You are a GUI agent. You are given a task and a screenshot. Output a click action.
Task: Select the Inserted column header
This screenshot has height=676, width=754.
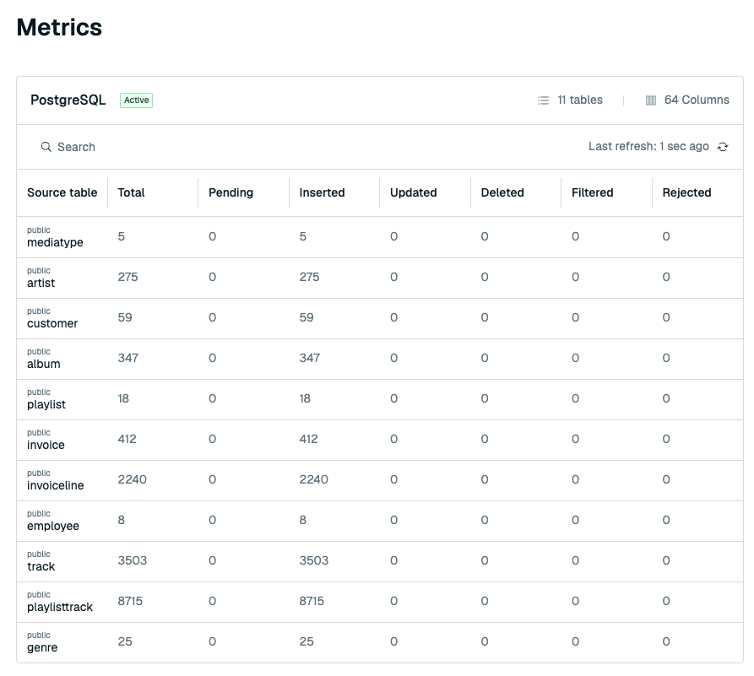(323, 192)
